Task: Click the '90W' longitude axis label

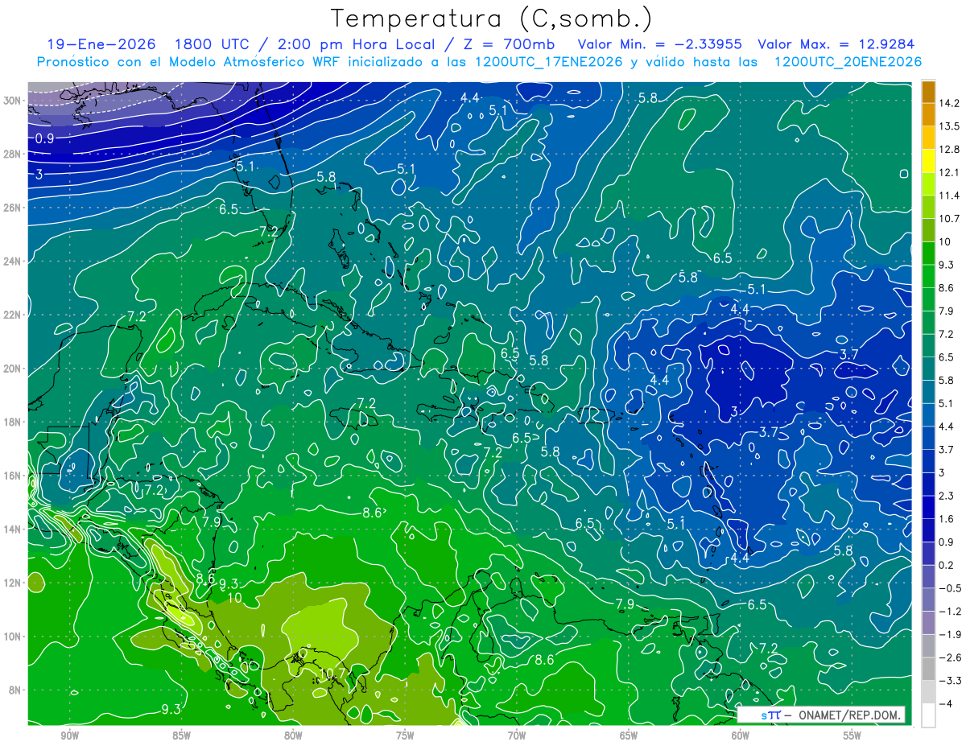Action: click(69, 736)
